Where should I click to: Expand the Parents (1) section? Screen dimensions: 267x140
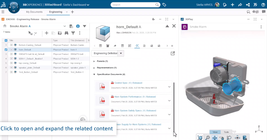pyautogui.click(x=94, y=61)
